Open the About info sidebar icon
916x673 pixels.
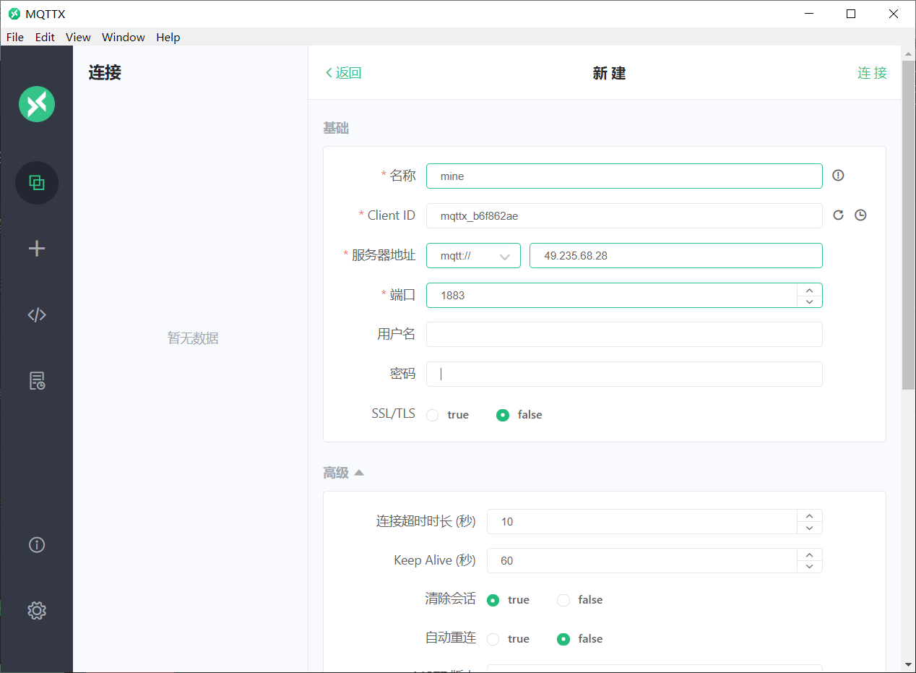(x=37, y=544)
